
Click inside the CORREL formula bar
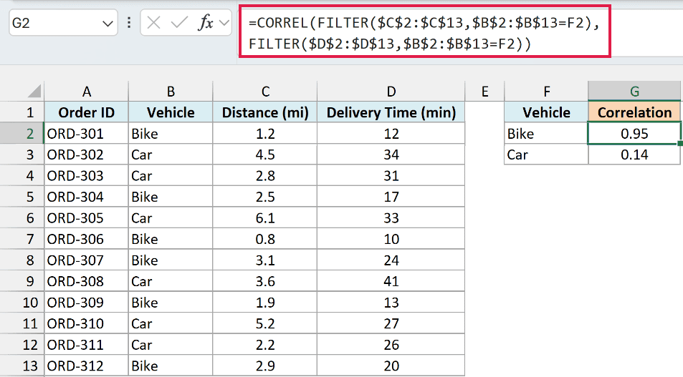(425, 33)
